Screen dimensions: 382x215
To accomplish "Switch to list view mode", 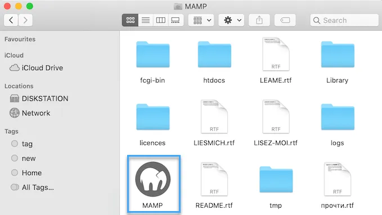I will [x=146, y=20].
